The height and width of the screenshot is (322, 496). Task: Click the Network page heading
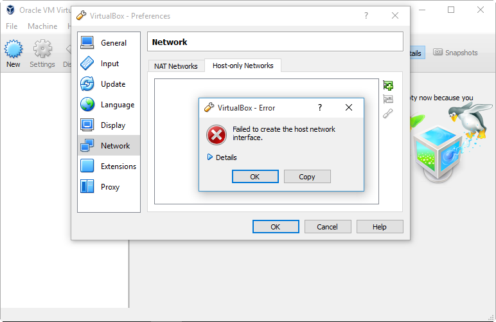(170, 42)
